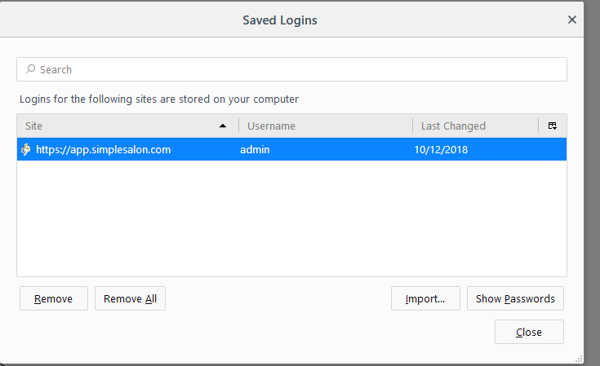Image resolution: width=600 pixels, height=366 pixels.
Task: Reveal passwords with Show Passwords button
Action: tap(515, 298)
